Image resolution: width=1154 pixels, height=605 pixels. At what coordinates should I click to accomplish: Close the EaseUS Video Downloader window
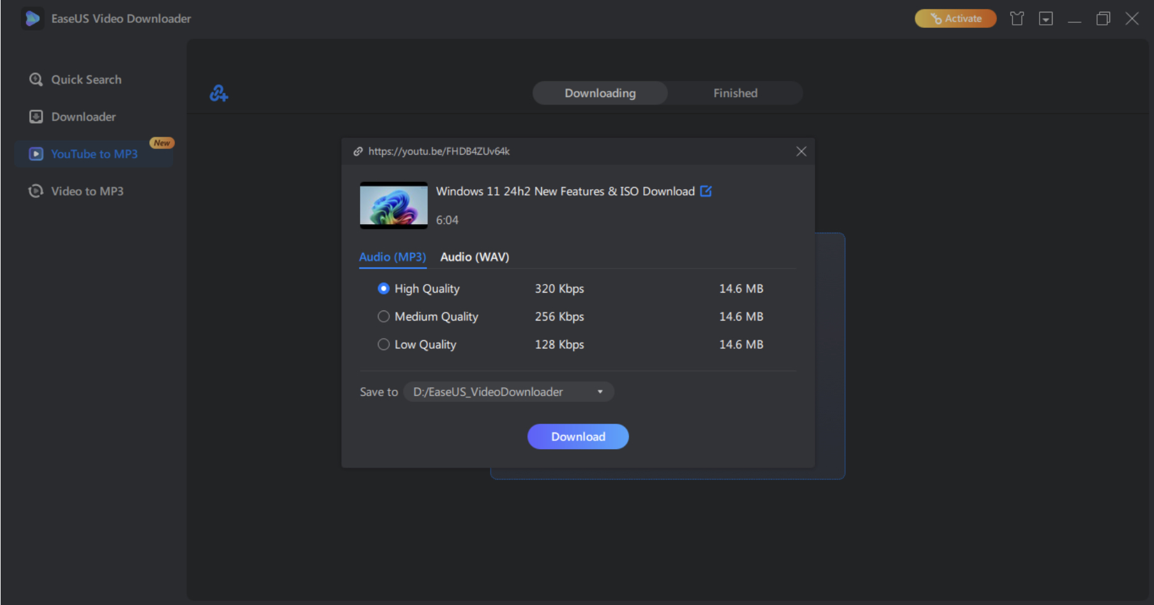tap(1132, 19)
